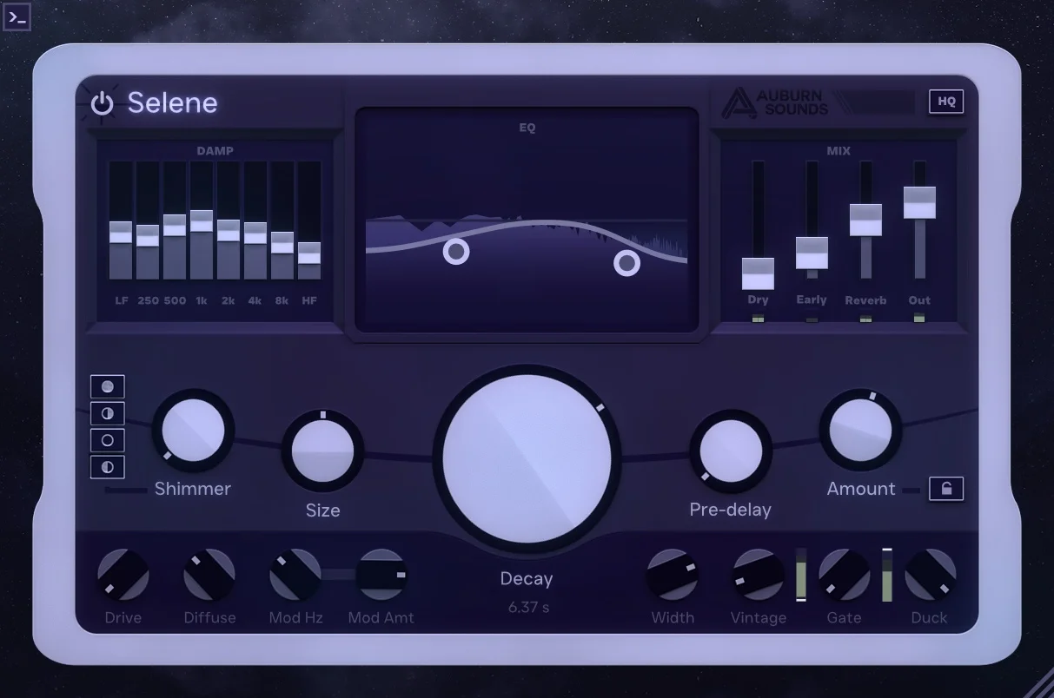Image resolution: width=1054 pixels, height=698 pixels.
Task: Toggle the lock next to the Amount knob
Action: pos(946,489)
